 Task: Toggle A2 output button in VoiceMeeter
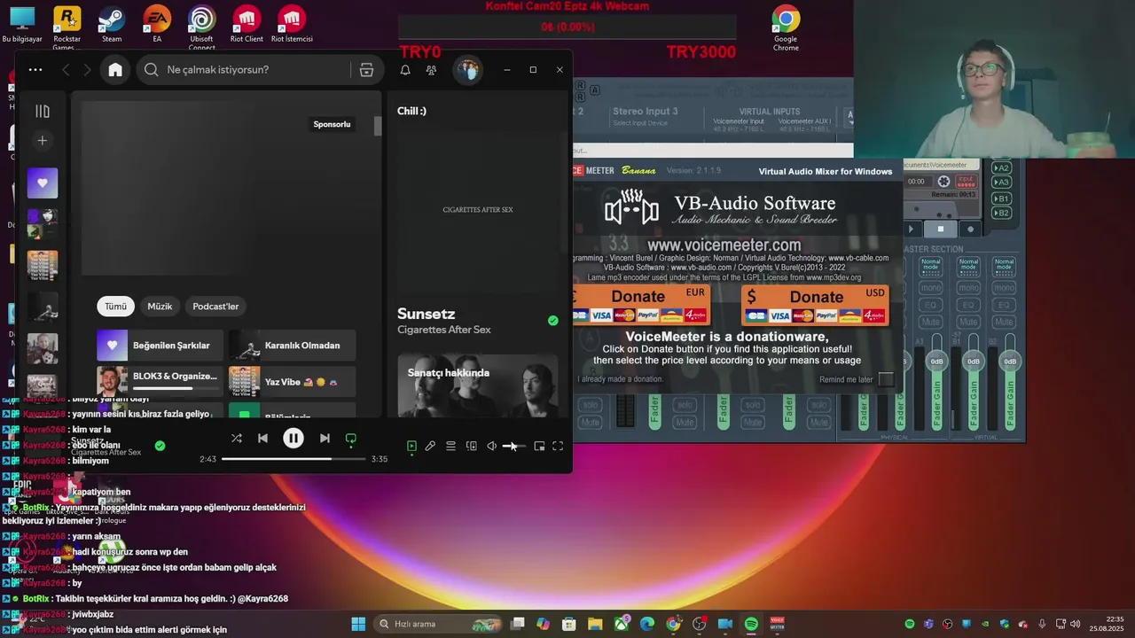1001,167
